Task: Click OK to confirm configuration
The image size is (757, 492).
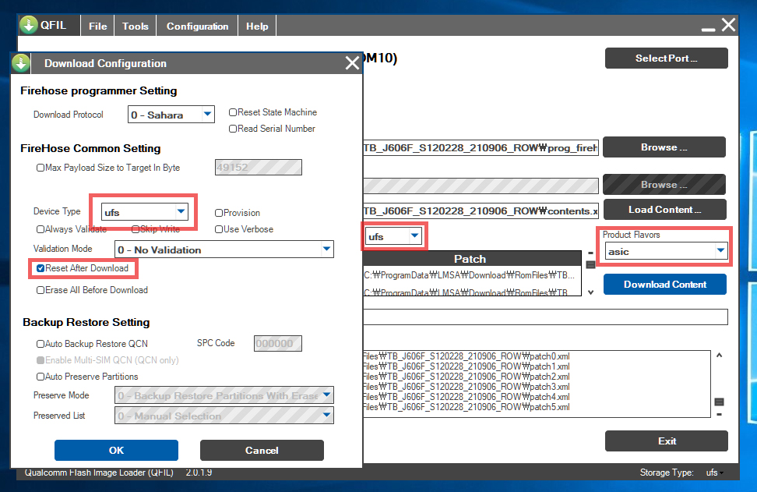Action: click(x=116, y=451)
